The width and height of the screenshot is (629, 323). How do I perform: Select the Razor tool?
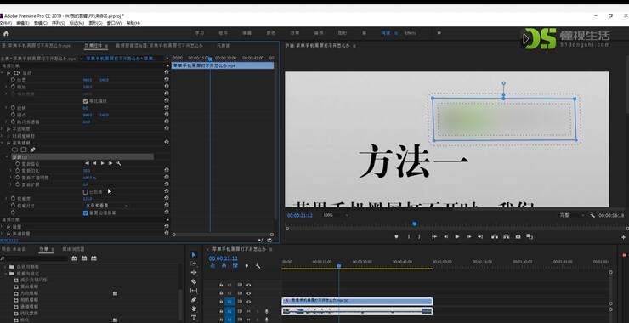tap(194, 281)
